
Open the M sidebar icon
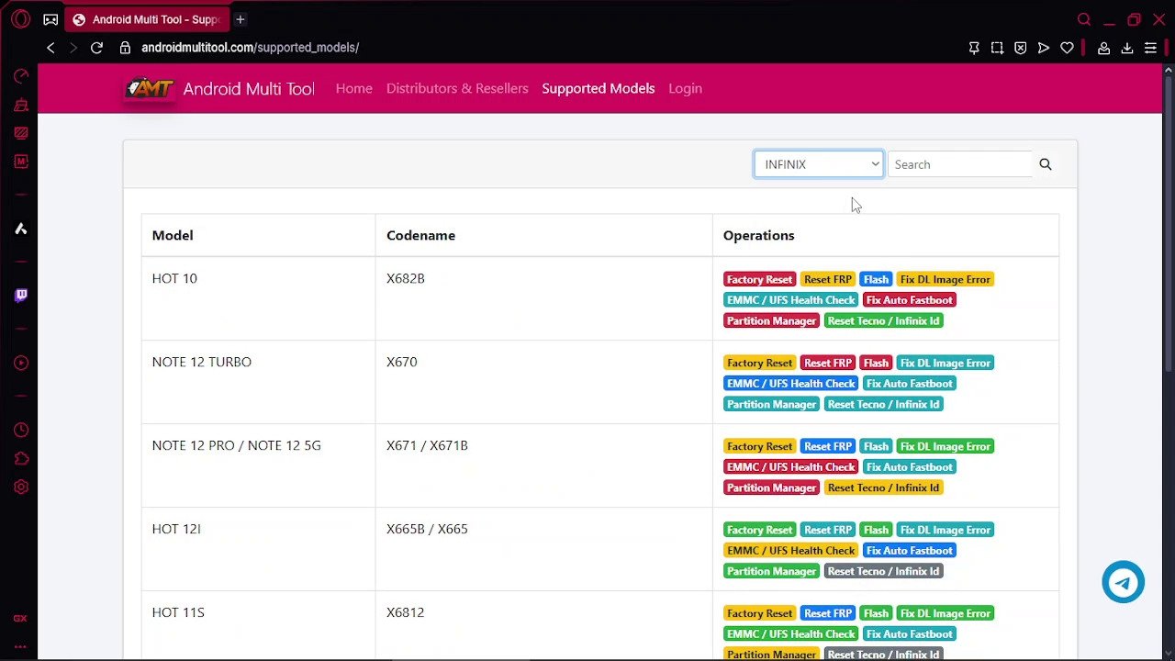pyautogui.click(x=20, y=162)
